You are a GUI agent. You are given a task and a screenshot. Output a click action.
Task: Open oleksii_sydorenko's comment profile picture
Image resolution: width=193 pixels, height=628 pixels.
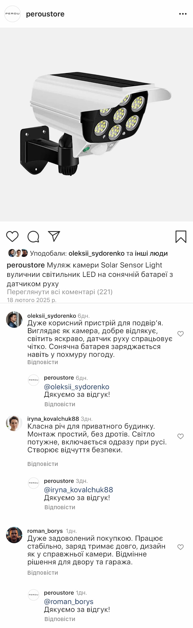point(14,320)
